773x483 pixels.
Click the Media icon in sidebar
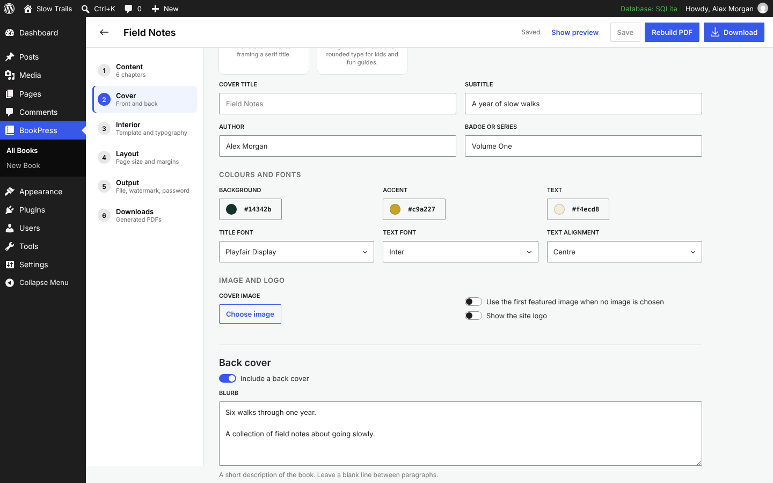(10, 75)
